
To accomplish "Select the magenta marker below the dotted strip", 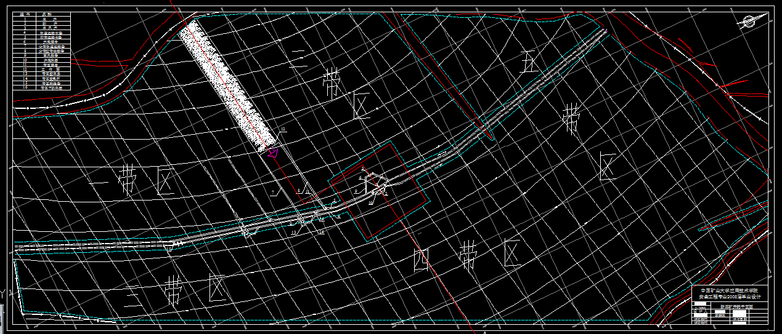I will click(274, 151).
